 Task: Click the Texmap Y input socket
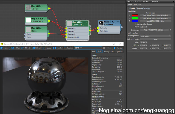(x=66, y=31)
